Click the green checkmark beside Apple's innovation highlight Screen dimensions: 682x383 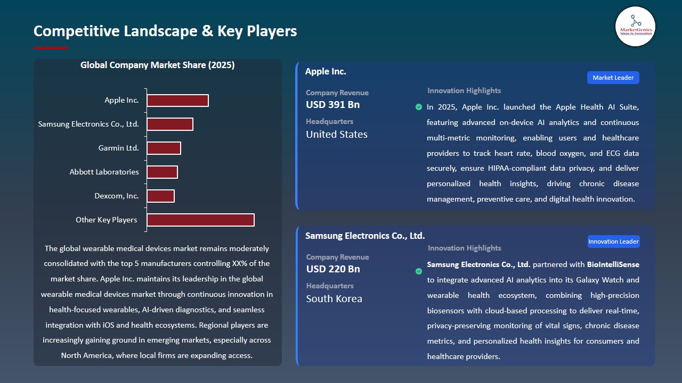[x=419, y=107]
